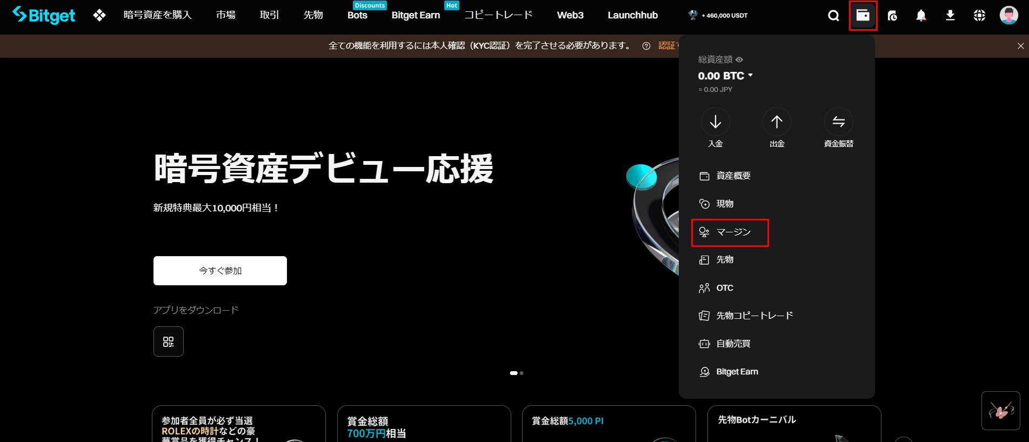
Task: Toggle the 総資産額 eye visibility icon
Action: (x=739, y=59)
